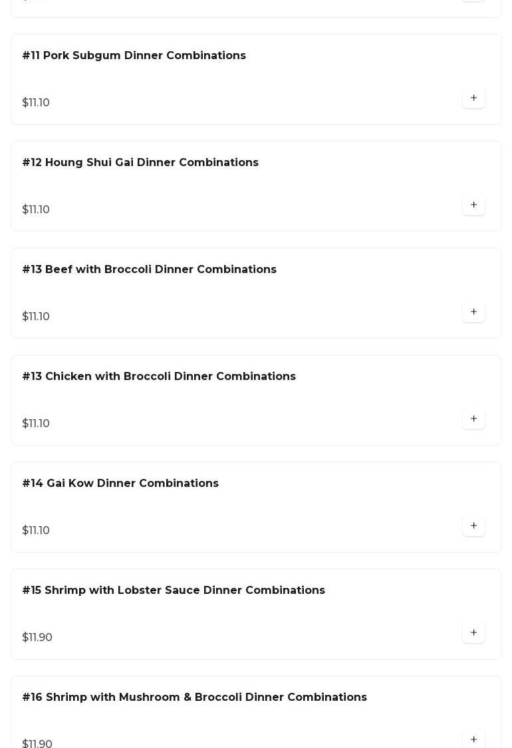This screenshot has width=512, height=748.
Task: Add #12 Houng Shui Gai dinner via plus
Action: pos(473,205)
